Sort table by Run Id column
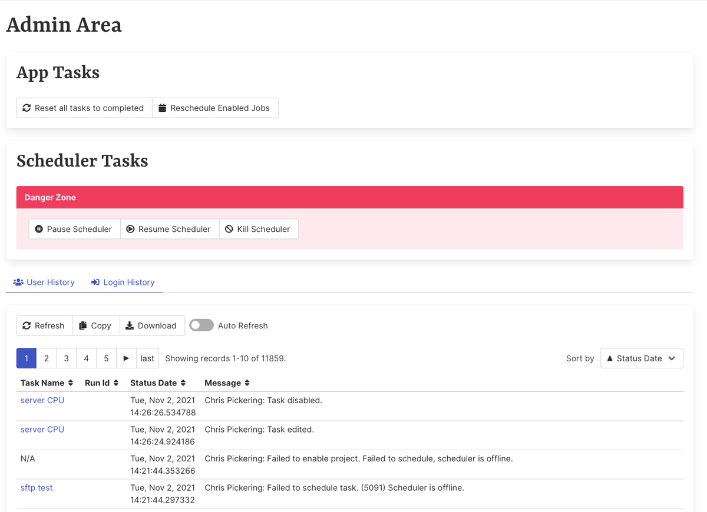Viewport: 707px width, 512px height. (x=101, y=383)
